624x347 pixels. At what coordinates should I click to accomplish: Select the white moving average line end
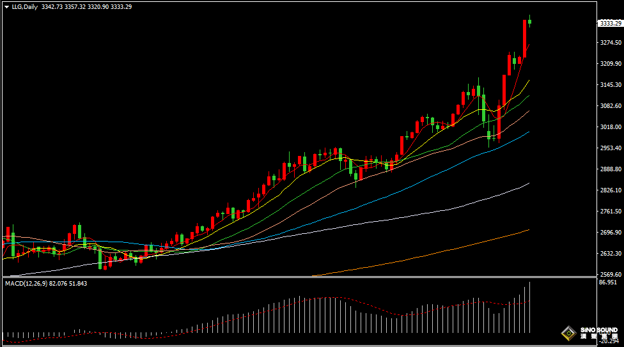coord(527,184)
